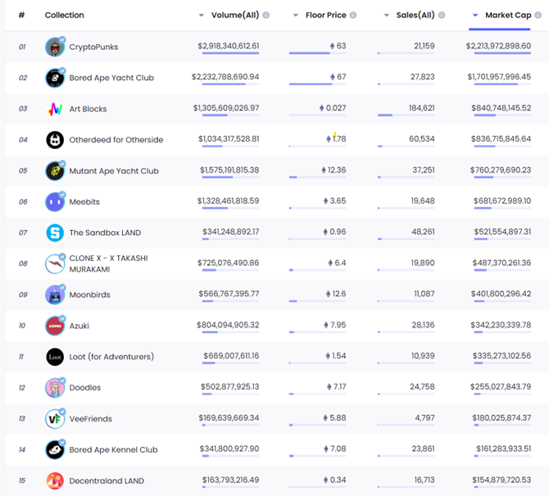The image size is (549, 496).
Task: Click the CryptoPunks collection avatar icon
Action: point(55,47)
